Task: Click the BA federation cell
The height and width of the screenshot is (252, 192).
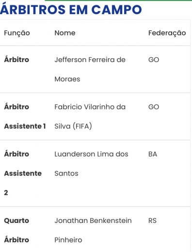Action: (153, 154)
